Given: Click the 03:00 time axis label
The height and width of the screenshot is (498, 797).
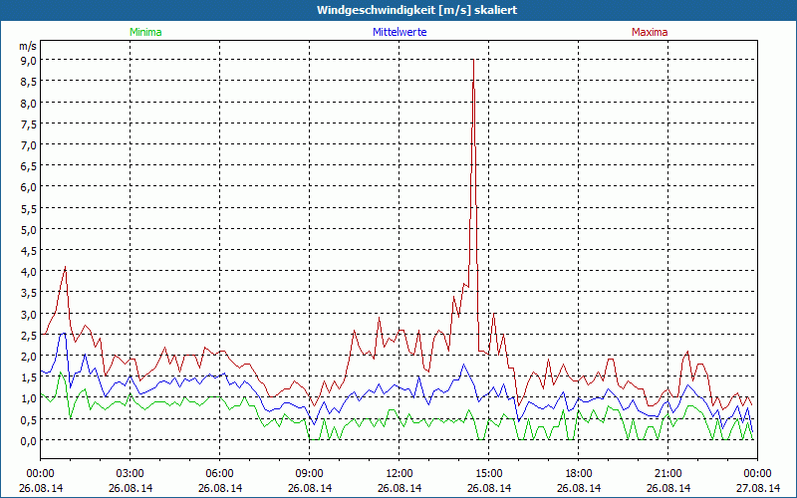Looking at the screenshot, I should 131,474.
